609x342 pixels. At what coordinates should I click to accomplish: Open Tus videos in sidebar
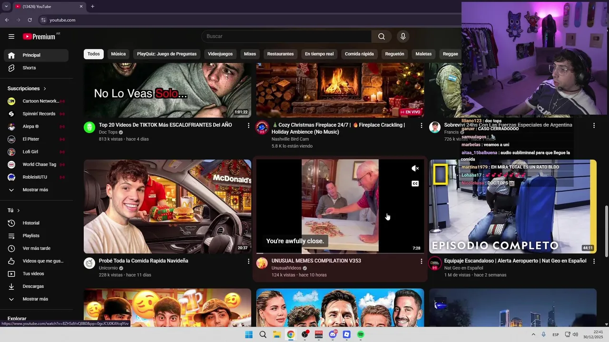click(x=36, y=274)
